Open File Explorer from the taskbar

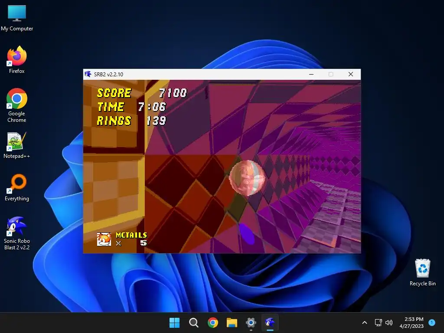coord(232,323)
